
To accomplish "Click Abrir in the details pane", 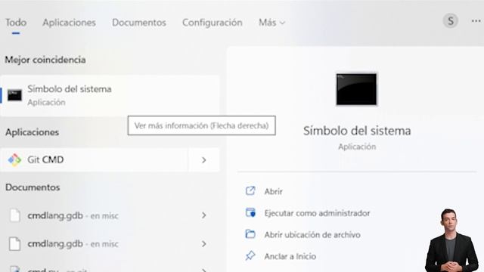I will pyautogui.click(x=274, y=191).
